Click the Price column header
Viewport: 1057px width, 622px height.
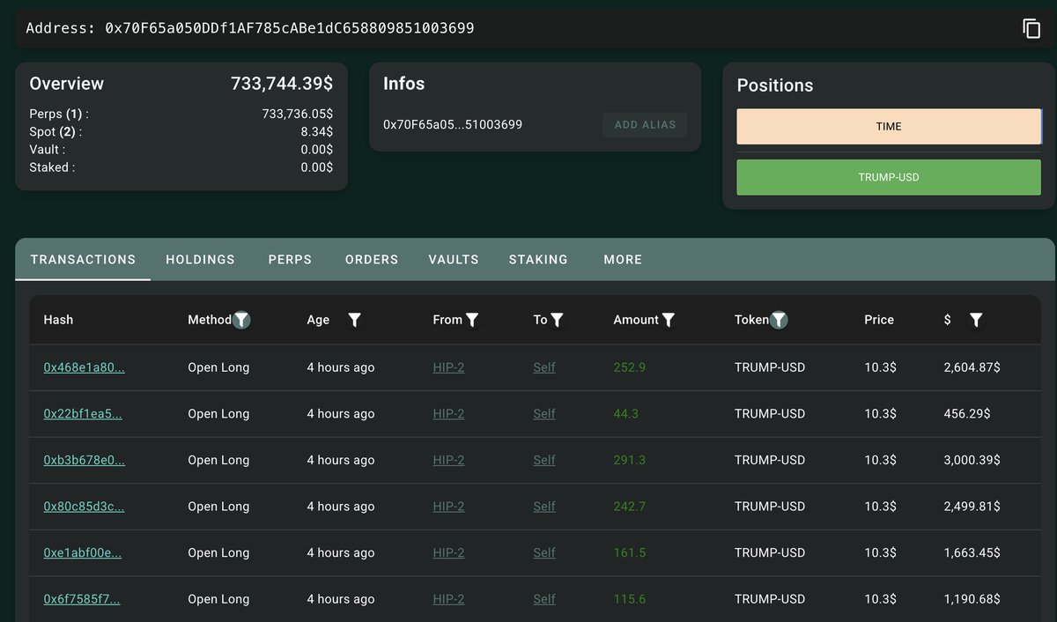(x=879, y=320)
